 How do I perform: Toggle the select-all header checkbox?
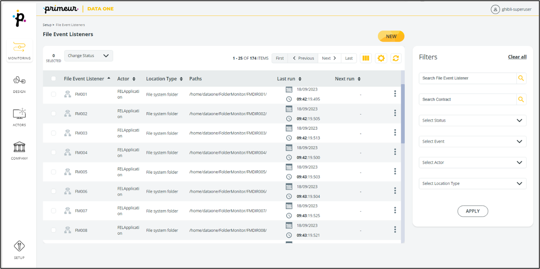point(53,79)
